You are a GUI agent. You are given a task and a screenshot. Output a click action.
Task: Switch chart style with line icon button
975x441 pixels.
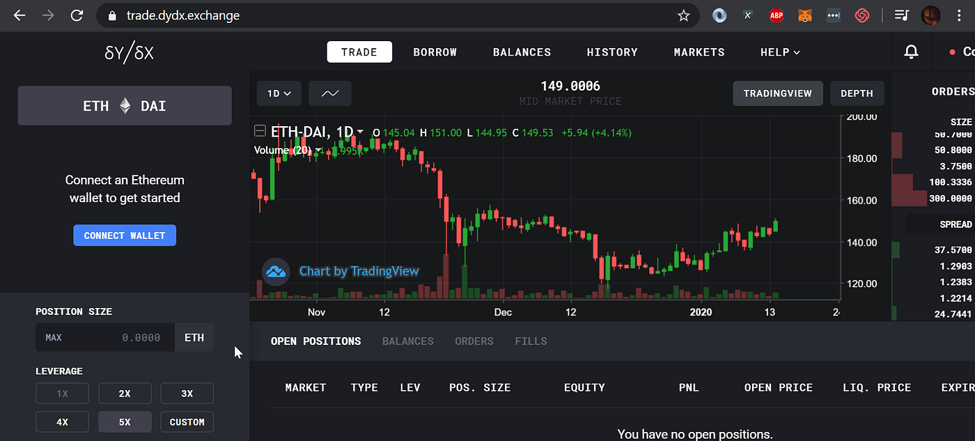330,93
